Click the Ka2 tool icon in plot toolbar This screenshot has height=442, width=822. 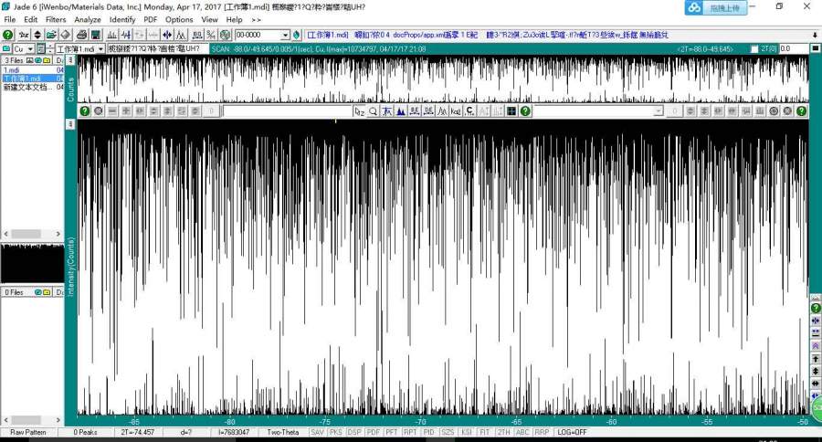coord(456,111)
